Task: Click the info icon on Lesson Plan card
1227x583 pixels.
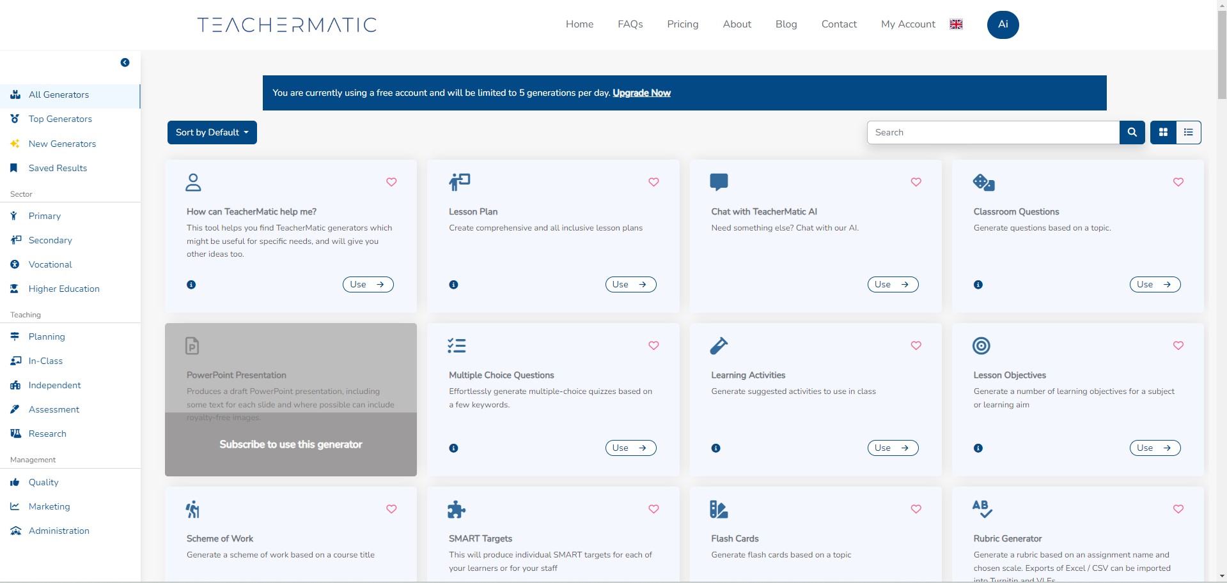Action: (453, 285)
